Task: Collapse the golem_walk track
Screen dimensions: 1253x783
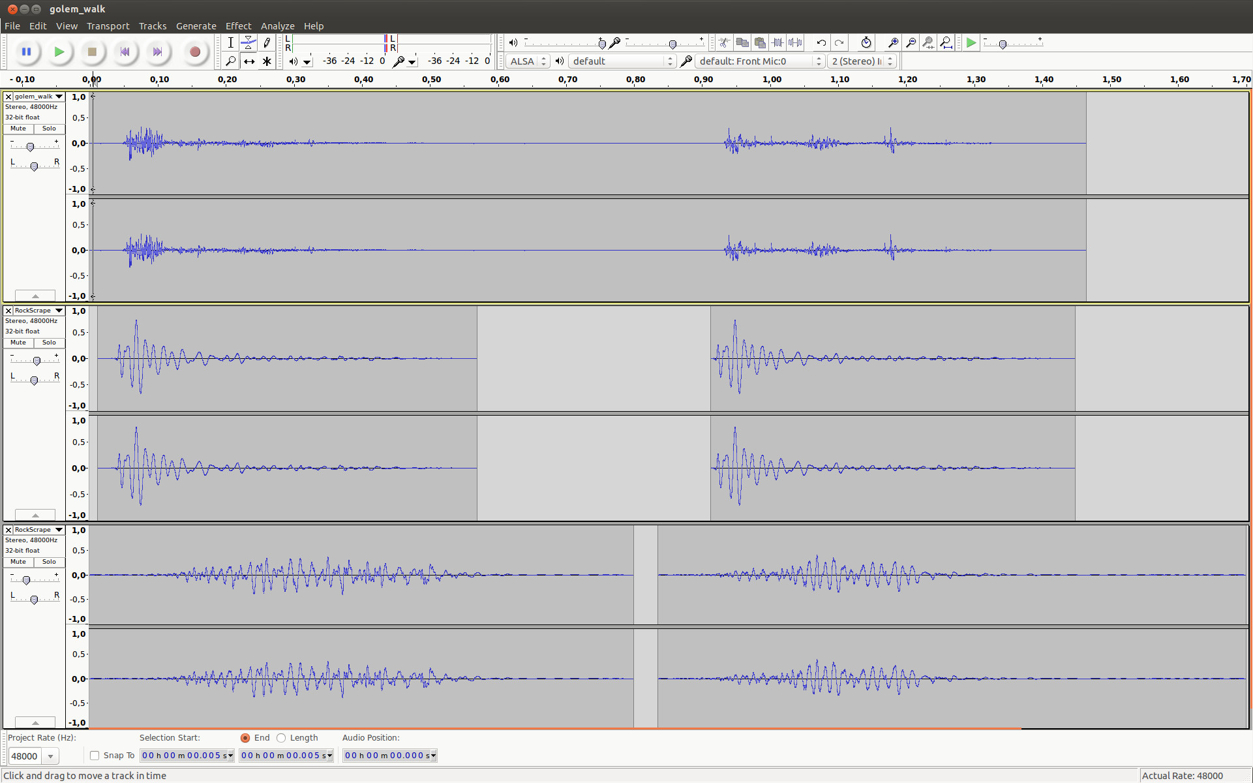Action: [x=35, y=296]
